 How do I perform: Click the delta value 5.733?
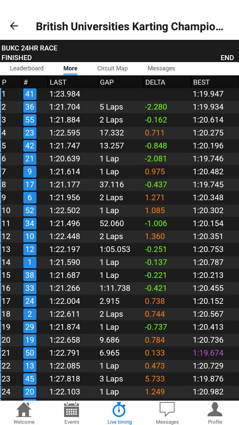[155, 379]
